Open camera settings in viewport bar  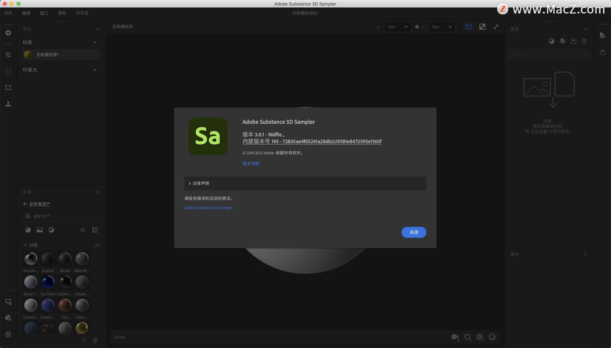pos(455,337)
